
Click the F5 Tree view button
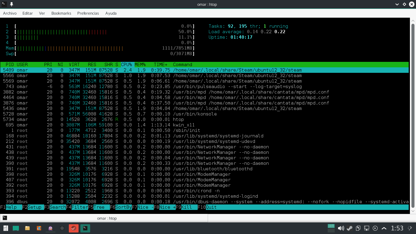99,207
